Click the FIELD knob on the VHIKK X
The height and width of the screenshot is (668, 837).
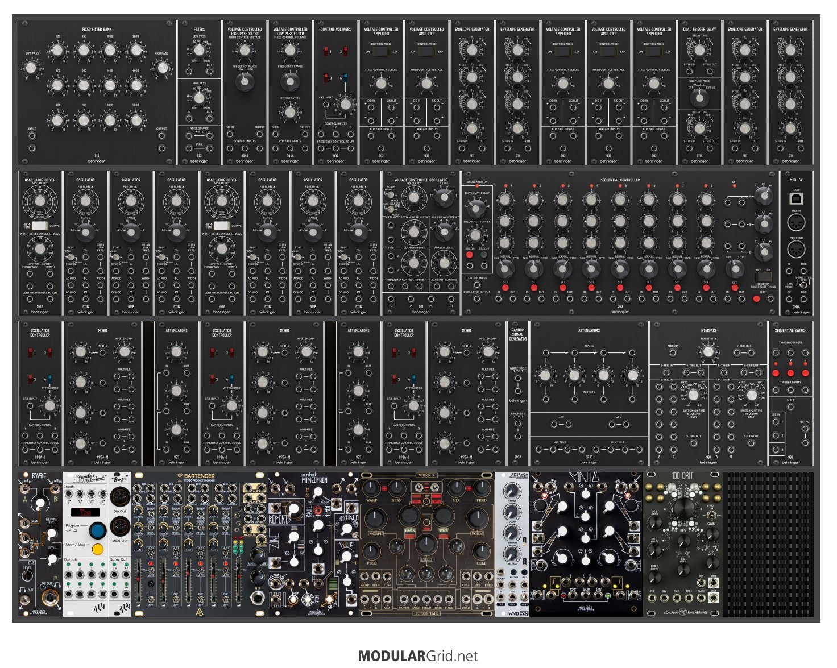coord(426,544)
